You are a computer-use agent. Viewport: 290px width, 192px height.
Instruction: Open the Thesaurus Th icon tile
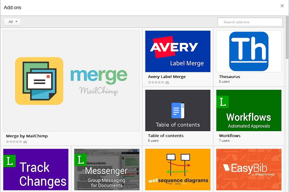[x=249, y=51]
